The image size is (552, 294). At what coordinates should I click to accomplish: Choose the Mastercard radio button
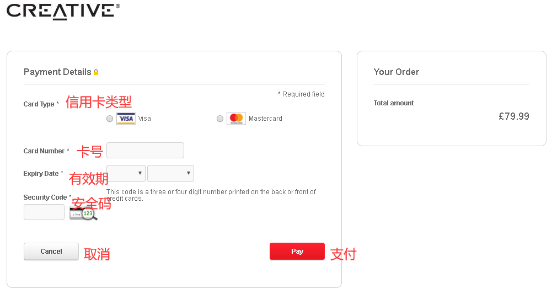tap(220, 119)
